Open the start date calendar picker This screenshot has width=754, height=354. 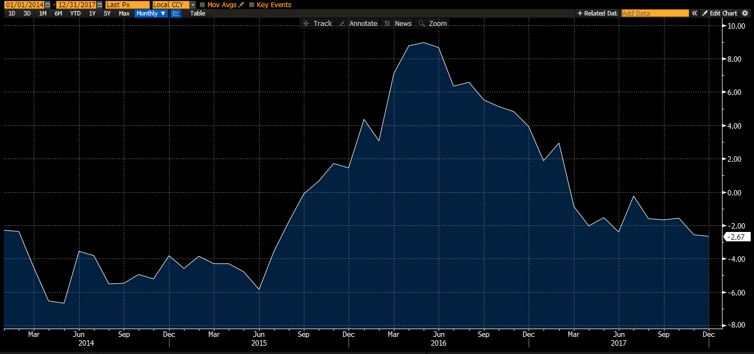tap(47, 5)
